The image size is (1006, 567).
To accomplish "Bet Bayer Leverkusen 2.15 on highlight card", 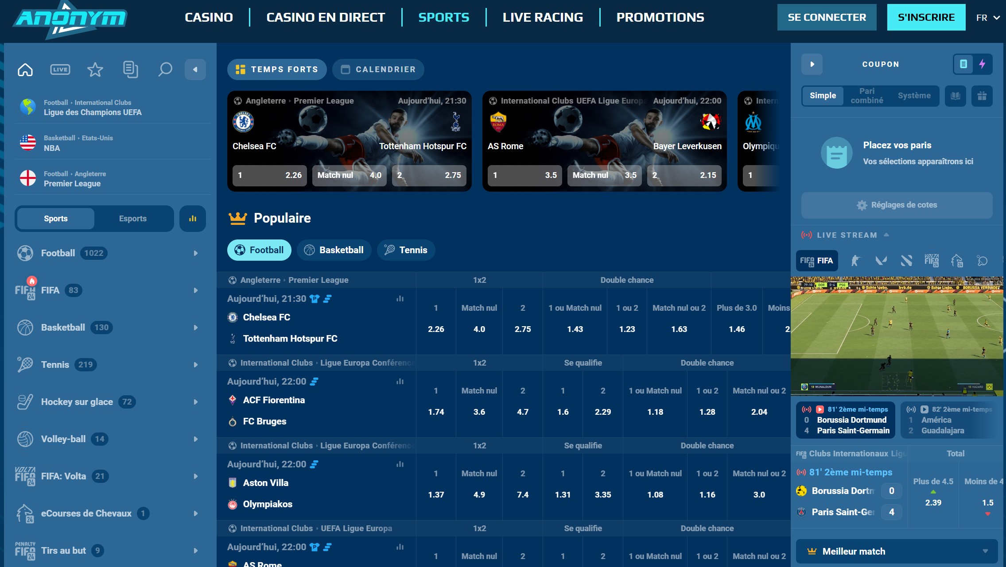I will (x=684, y=175).
